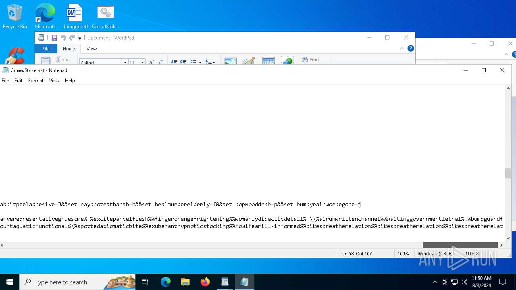This screenshot has width=516, height=290.
Task: Click Notepad vertical scrollbar thumb
Action: pos(508,174)
